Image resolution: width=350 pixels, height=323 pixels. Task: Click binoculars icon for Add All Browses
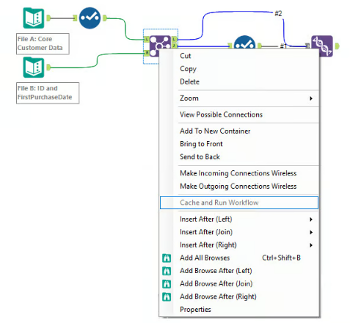[x=167, y=258]
